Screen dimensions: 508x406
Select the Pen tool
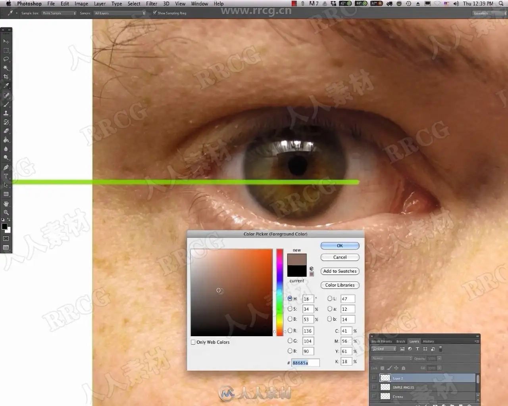[6, 167]
